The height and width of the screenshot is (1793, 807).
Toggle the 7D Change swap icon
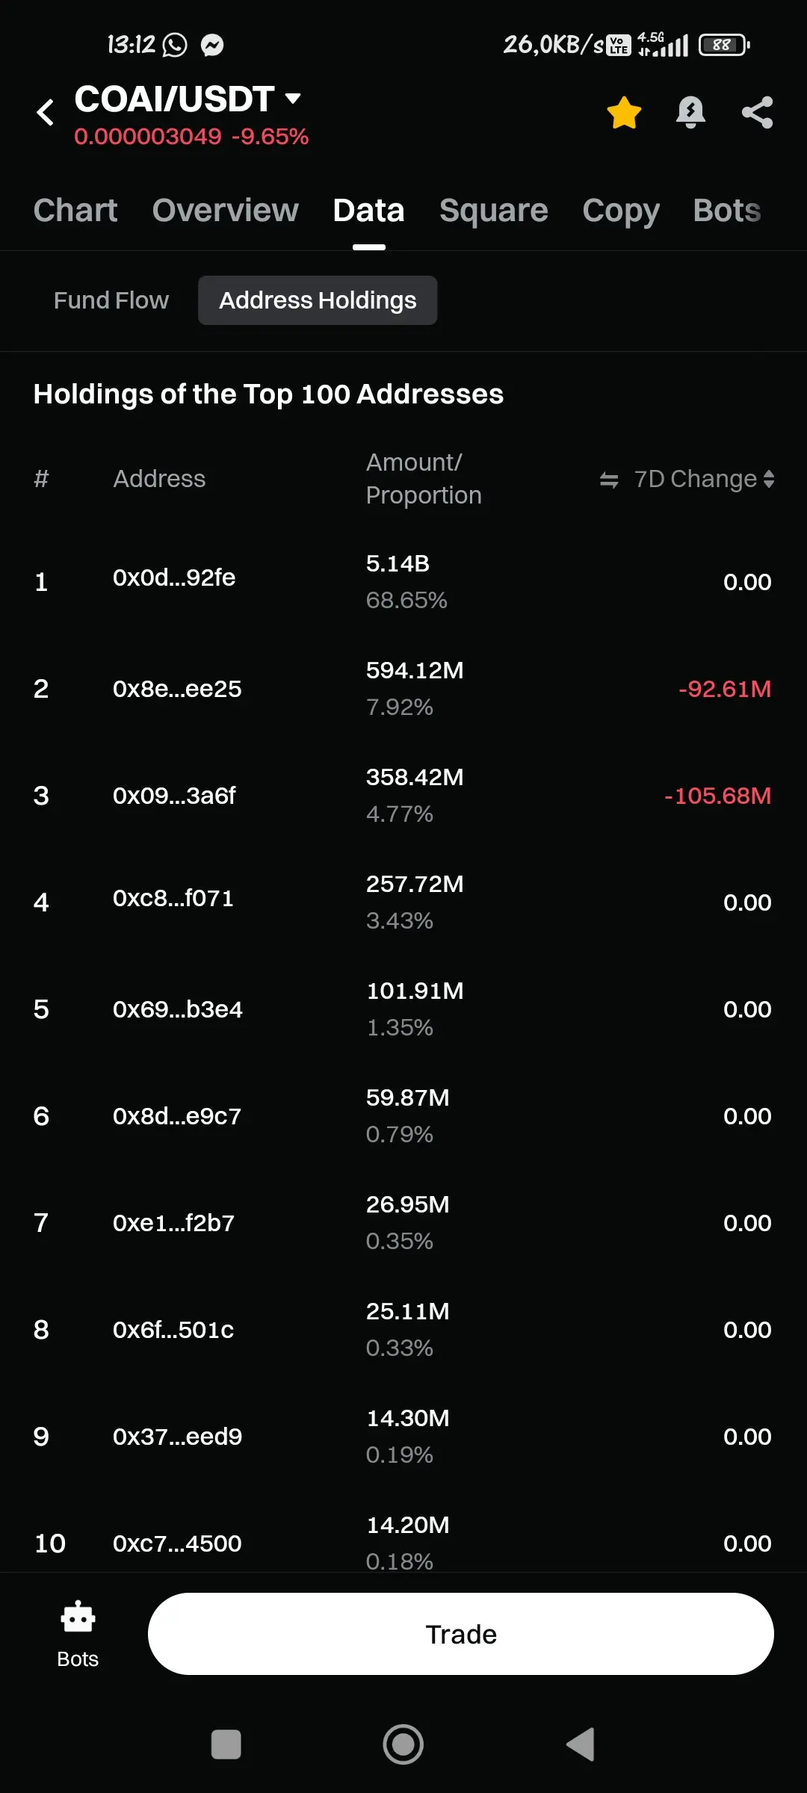[609, 480]
